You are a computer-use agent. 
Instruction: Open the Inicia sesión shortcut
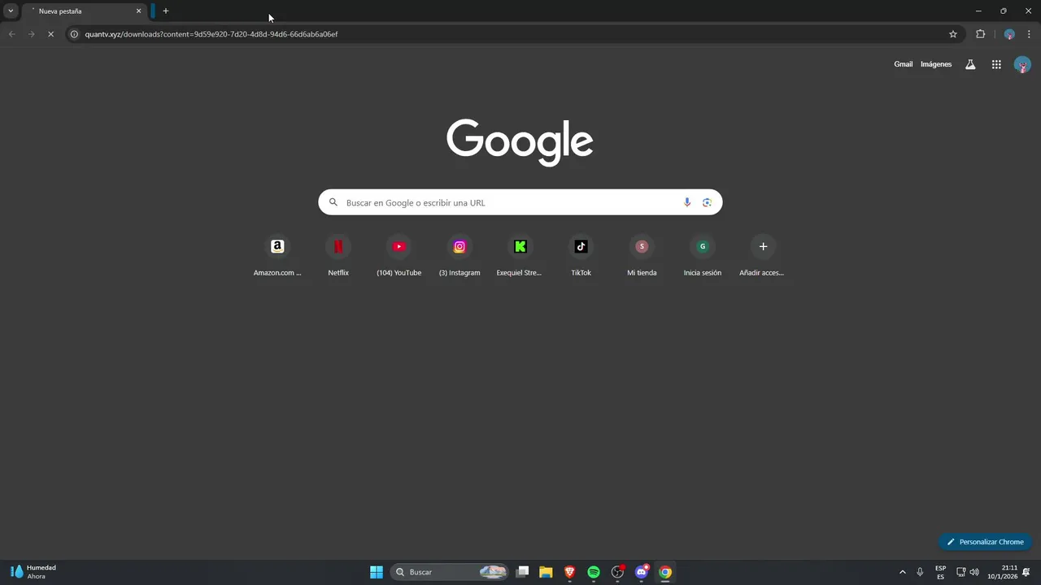click(702, 256)
